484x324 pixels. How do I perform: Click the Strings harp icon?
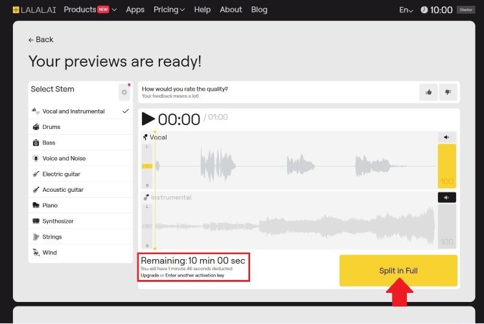(x=36, y=237)
